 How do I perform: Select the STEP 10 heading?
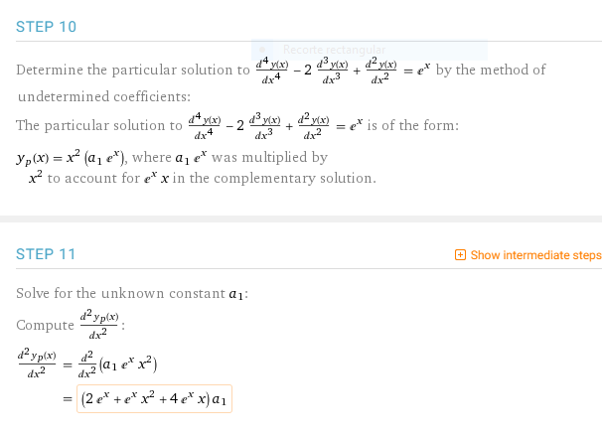click(x=46, y=27)
